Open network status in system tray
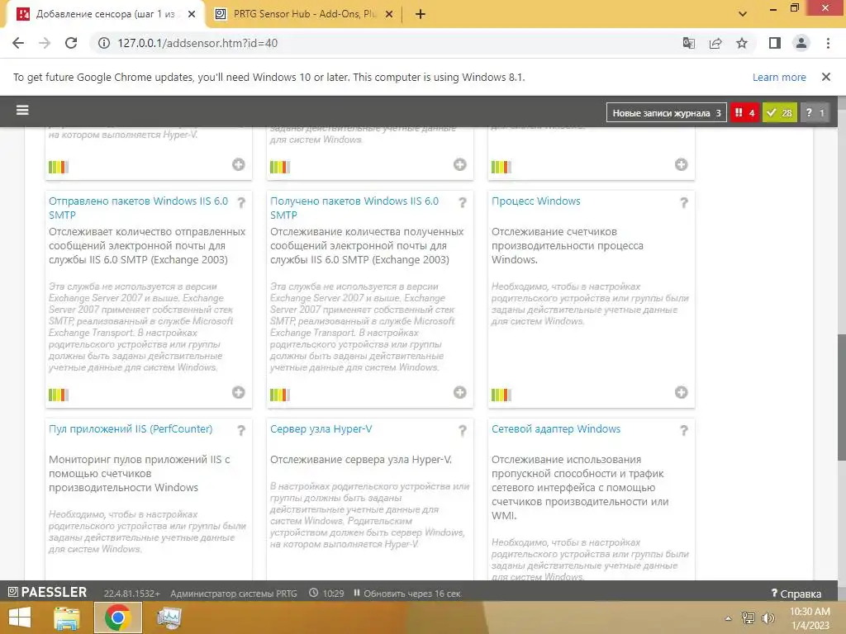The image size is (846, 634). click(x=749, y=618)
